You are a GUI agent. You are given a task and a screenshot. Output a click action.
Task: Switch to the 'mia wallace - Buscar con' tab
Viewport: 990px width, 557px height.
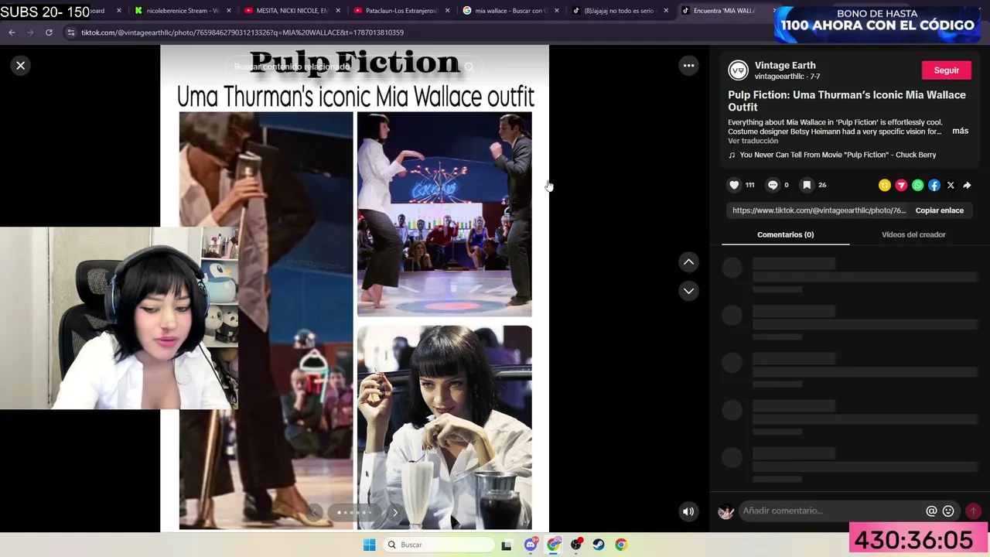tap(510, 11)
